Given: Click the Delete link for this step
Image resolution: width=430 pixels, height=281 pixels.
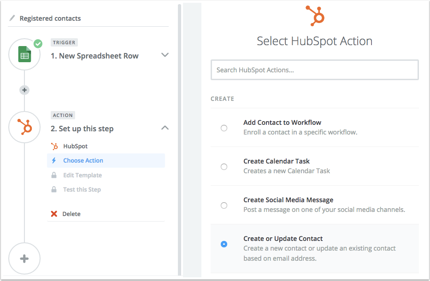Looking at the screenshot, I should 71,214.
